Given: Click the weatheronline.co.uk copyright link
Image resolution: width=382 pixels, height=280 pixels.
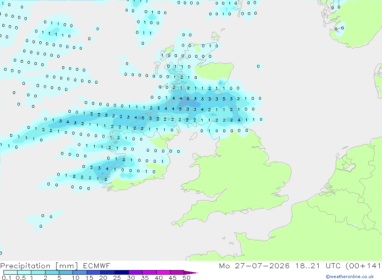Looking at the screenshot, I should click(350, 277).
